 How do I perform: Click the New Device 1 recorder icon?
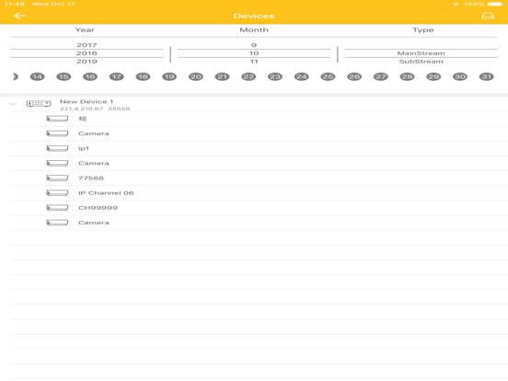point(39,104)
